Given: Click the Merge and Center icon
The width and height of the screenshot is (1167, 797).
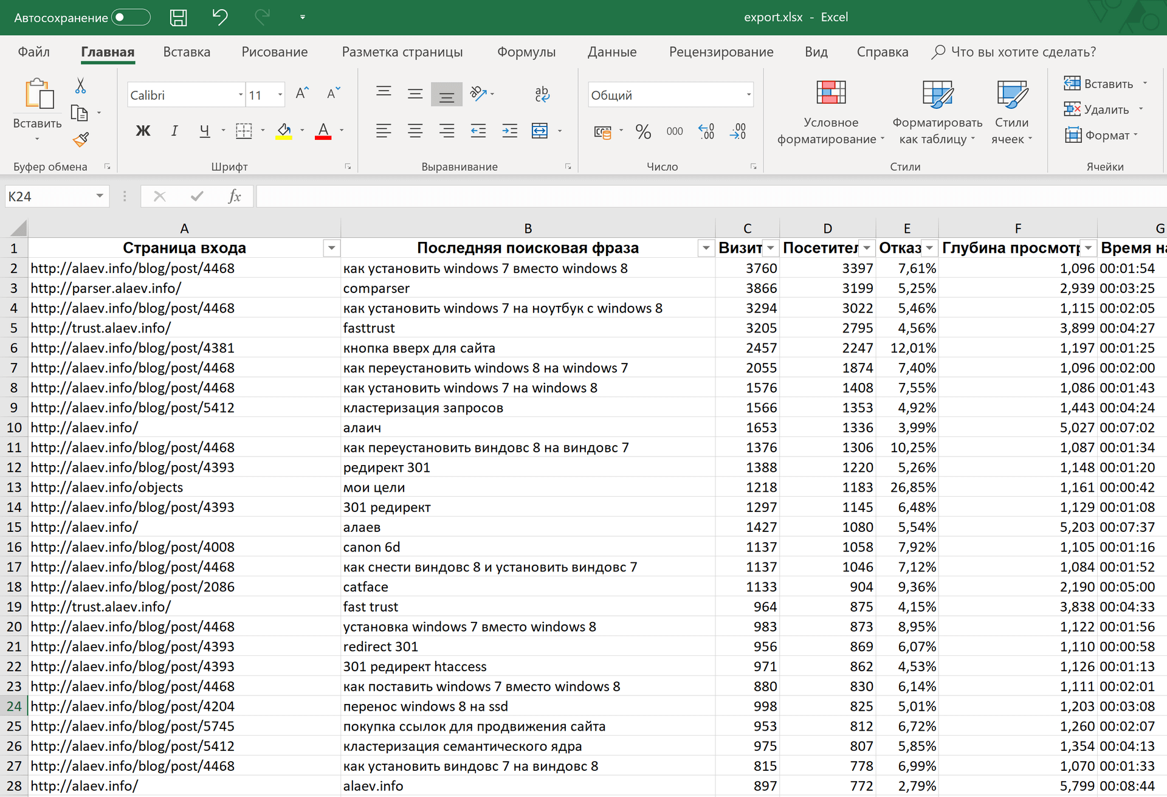Looking at the screenshot, I should tap(540, 131).
